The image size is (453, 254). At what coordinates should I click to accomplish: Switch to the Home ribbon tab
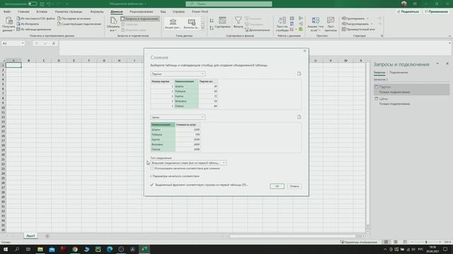click(x=23, y=12)
